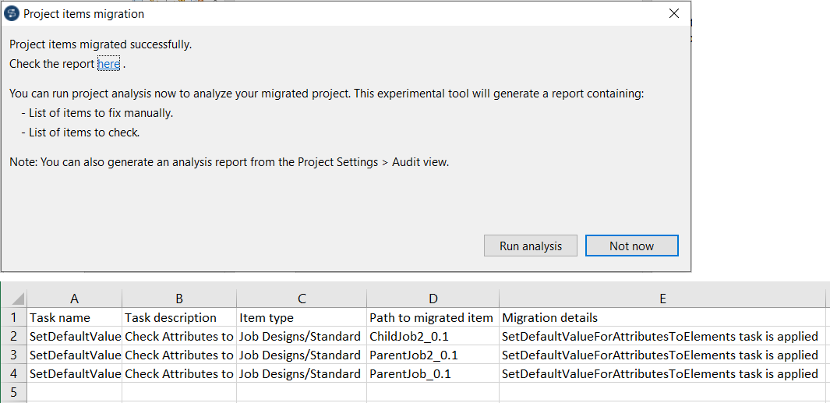This screenshot has width=830, height=403.
Task: Select column D header
Action: coord(433,299)
